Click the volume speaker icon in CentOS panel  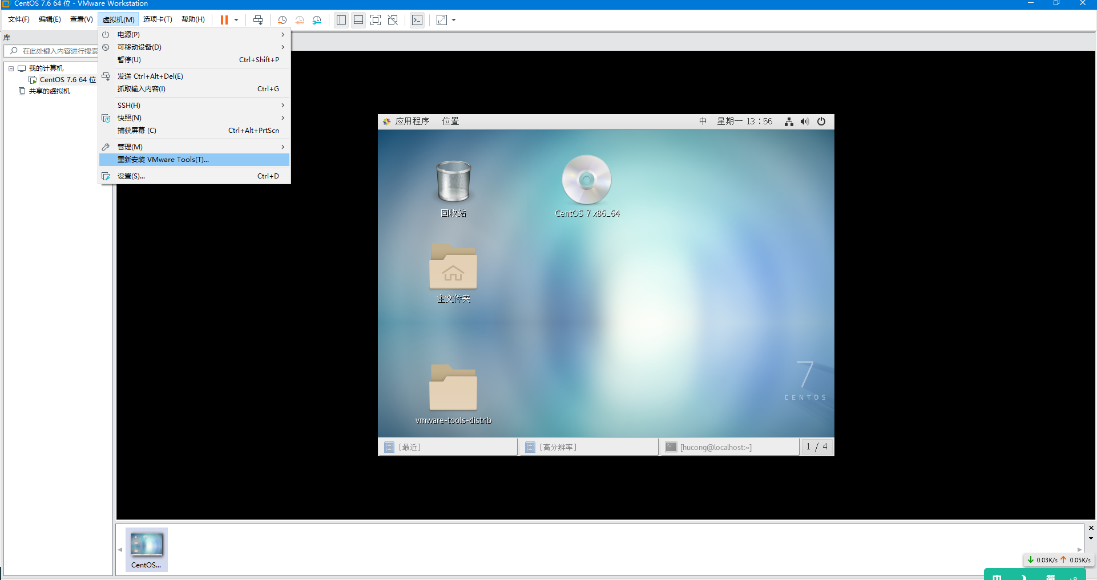pos(805,121)
